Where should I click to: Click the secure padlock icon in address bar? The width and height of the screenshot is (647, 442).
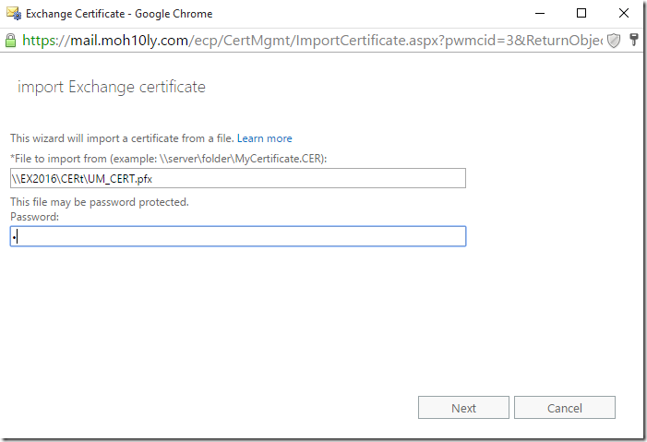[10, 41]
